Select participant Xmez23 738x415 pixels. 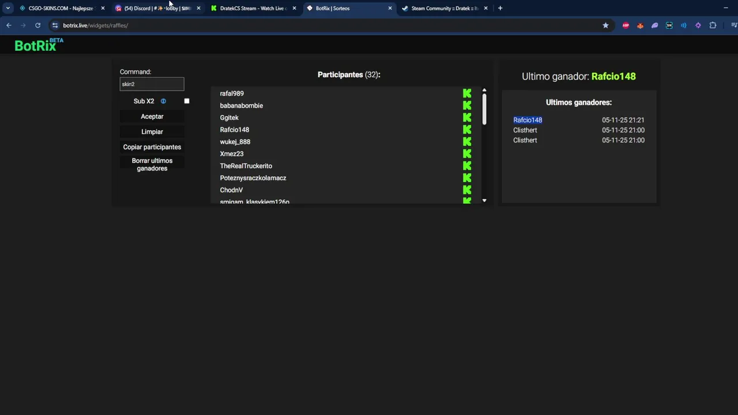pos(232,154)
